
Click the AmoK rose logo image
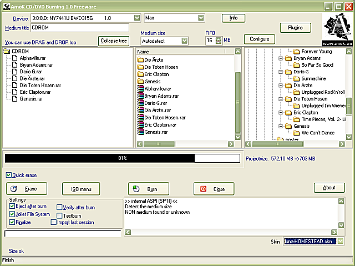coord(337,27)
